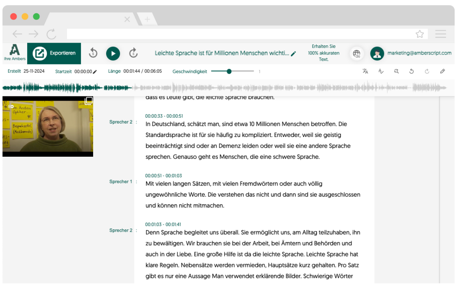Select Sprecher 2 label at 00:01:03
The height and width of the screenshot is (291, 457).
pos(121,230)
